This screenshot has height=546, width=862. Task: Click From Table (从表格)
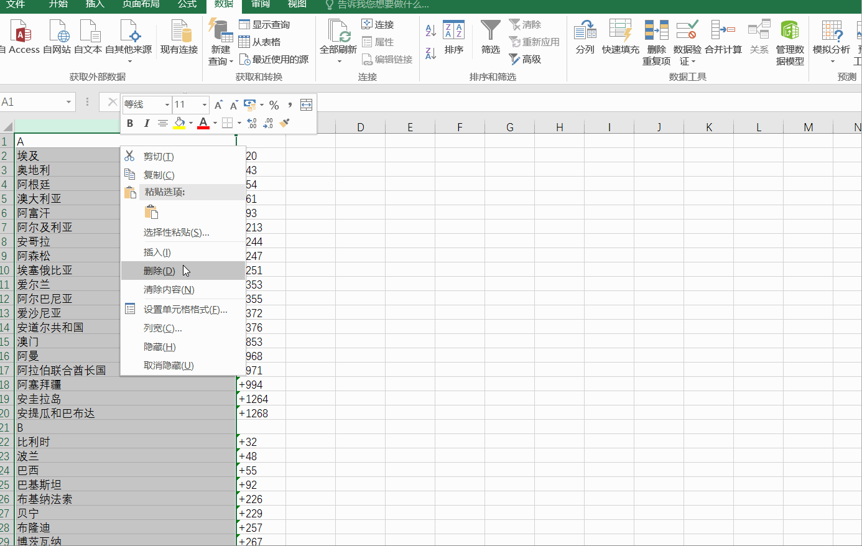[260, 42]
